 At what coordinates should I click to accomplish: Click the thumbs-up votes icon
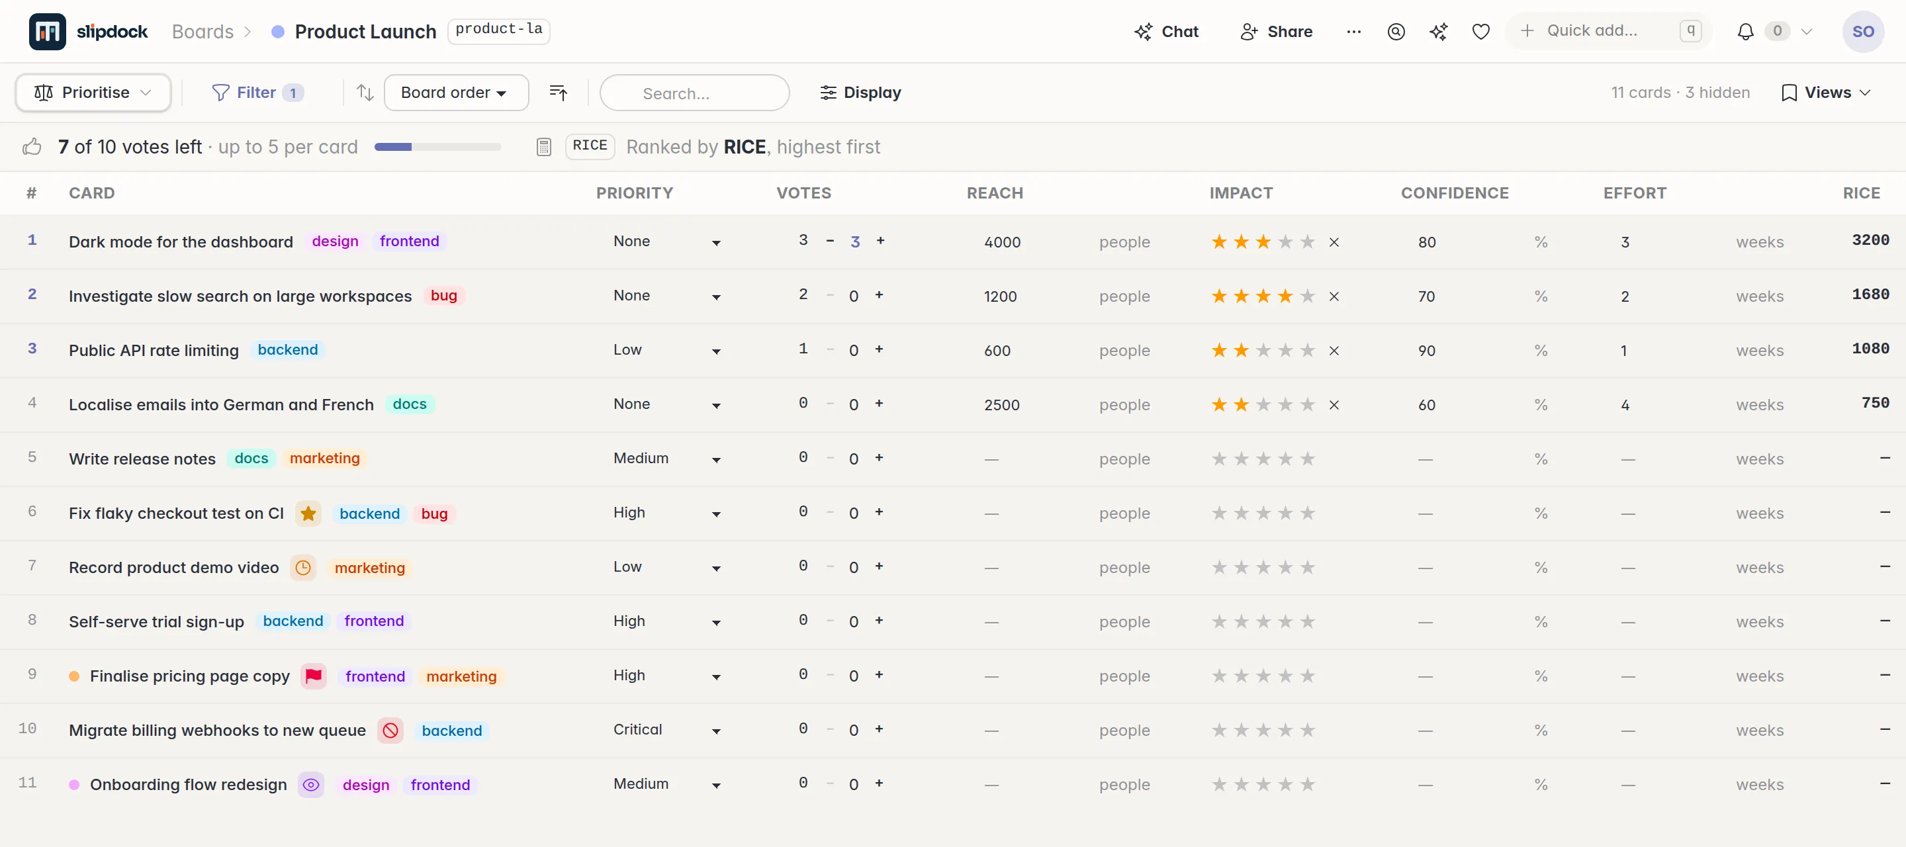32,146
